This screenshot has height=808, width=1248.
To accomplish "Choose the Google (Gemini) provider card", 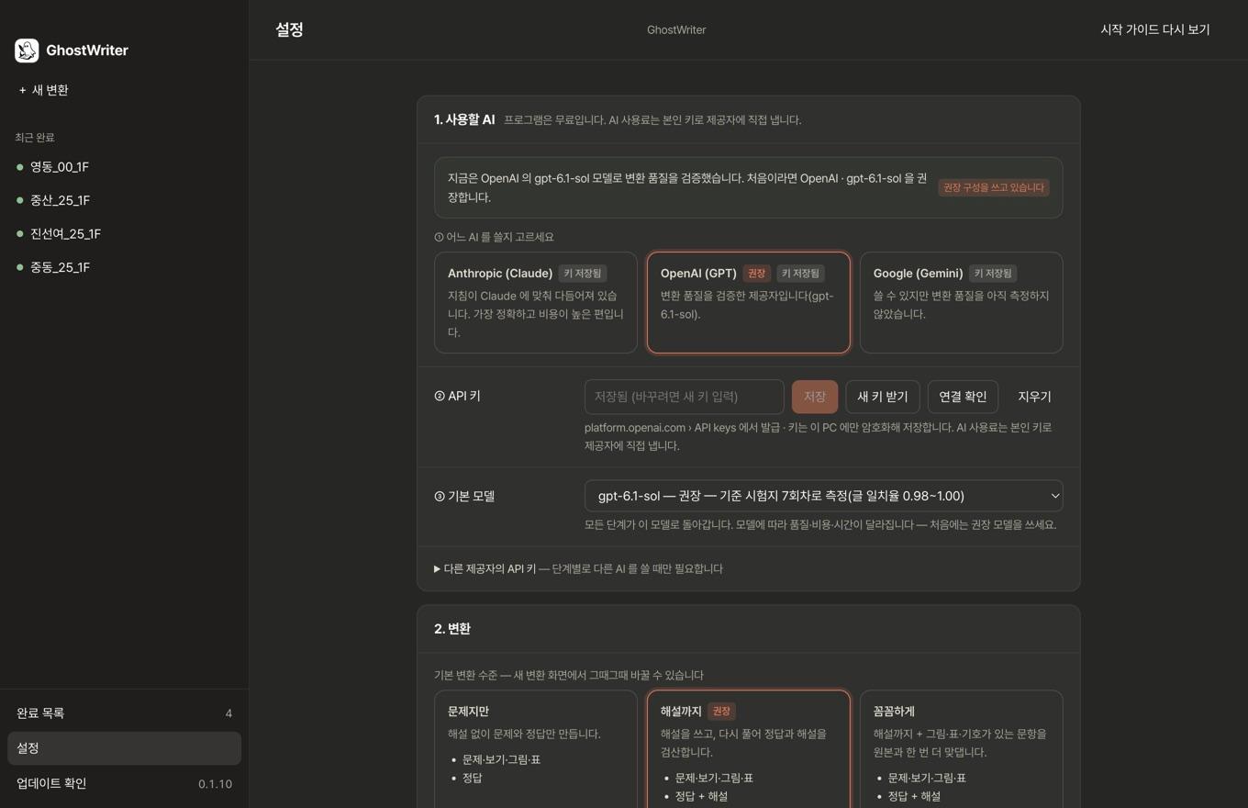I will [962, 302].
